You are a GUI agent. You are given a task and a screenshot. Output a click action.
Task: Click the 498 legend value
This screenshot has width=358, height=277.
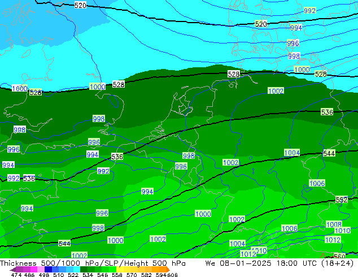pos(44,275)
